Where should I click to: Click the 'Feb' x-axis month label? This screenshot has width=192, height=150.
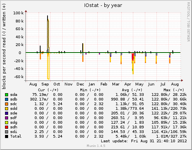pos(104,84)
